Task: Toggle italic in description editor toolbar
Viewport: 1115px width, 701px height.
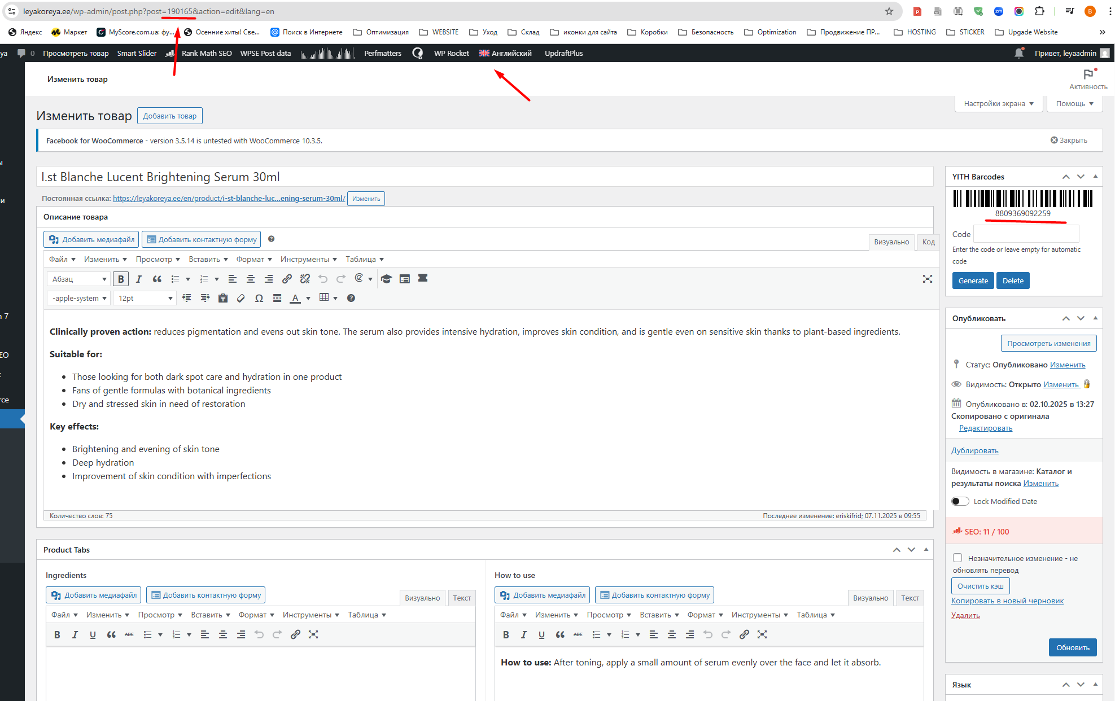Action: coord(139,279)
